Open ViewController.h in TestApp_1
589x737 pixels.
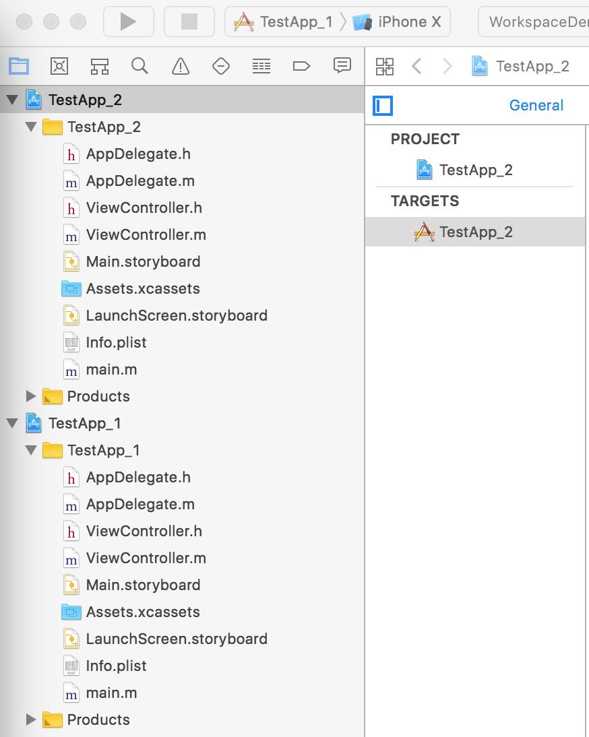pyautogui.click(x=182, y=531)
